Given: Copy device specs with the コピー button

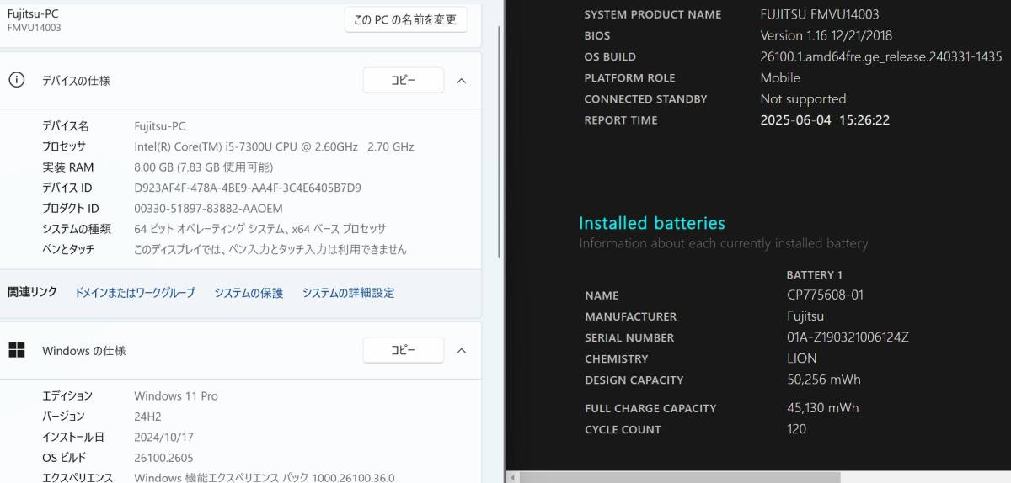Looking at the screenshot, I should [x=404, y=80].
